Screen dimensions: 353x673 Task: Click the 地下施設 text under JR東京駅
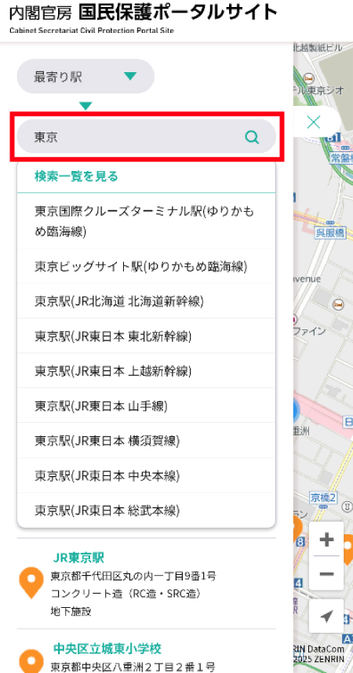tap(71, 611)
